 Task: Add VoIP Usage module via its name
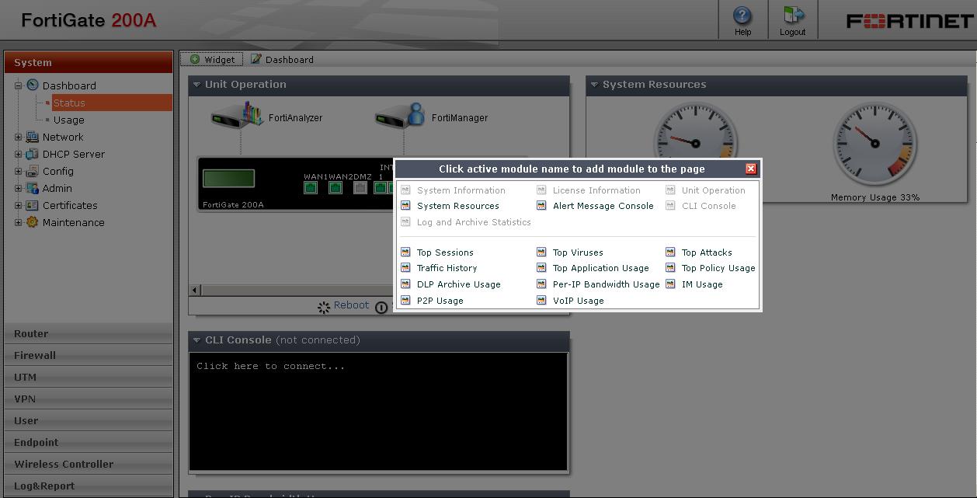pos(578,301)
